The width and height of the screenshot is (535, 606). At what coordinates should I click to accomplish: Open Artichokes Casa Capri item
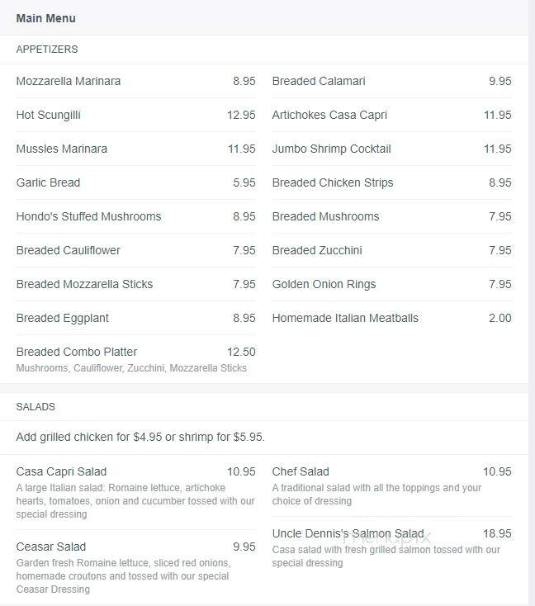[391, 115]
